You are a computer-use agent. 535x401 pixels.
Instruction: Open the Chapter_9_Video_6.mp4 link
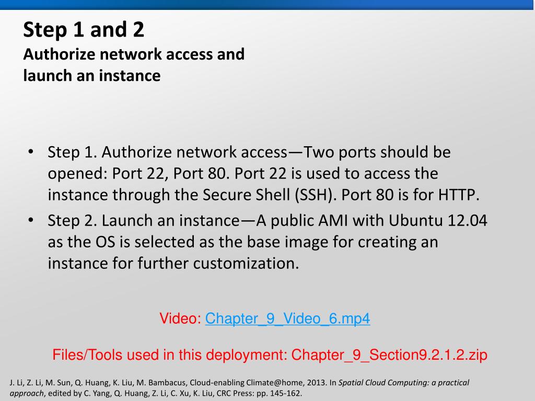[287, 319]
